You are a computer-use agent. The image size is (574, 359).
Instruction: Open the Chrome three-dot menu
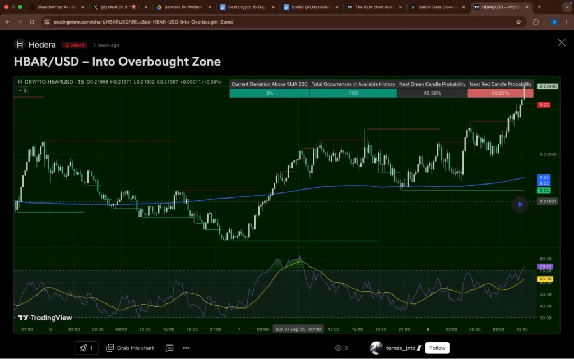tap(567, 22)
